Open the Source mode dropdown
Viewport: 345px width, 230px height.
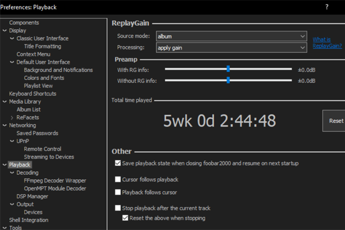pyautogui.click(x=232, y=36)
